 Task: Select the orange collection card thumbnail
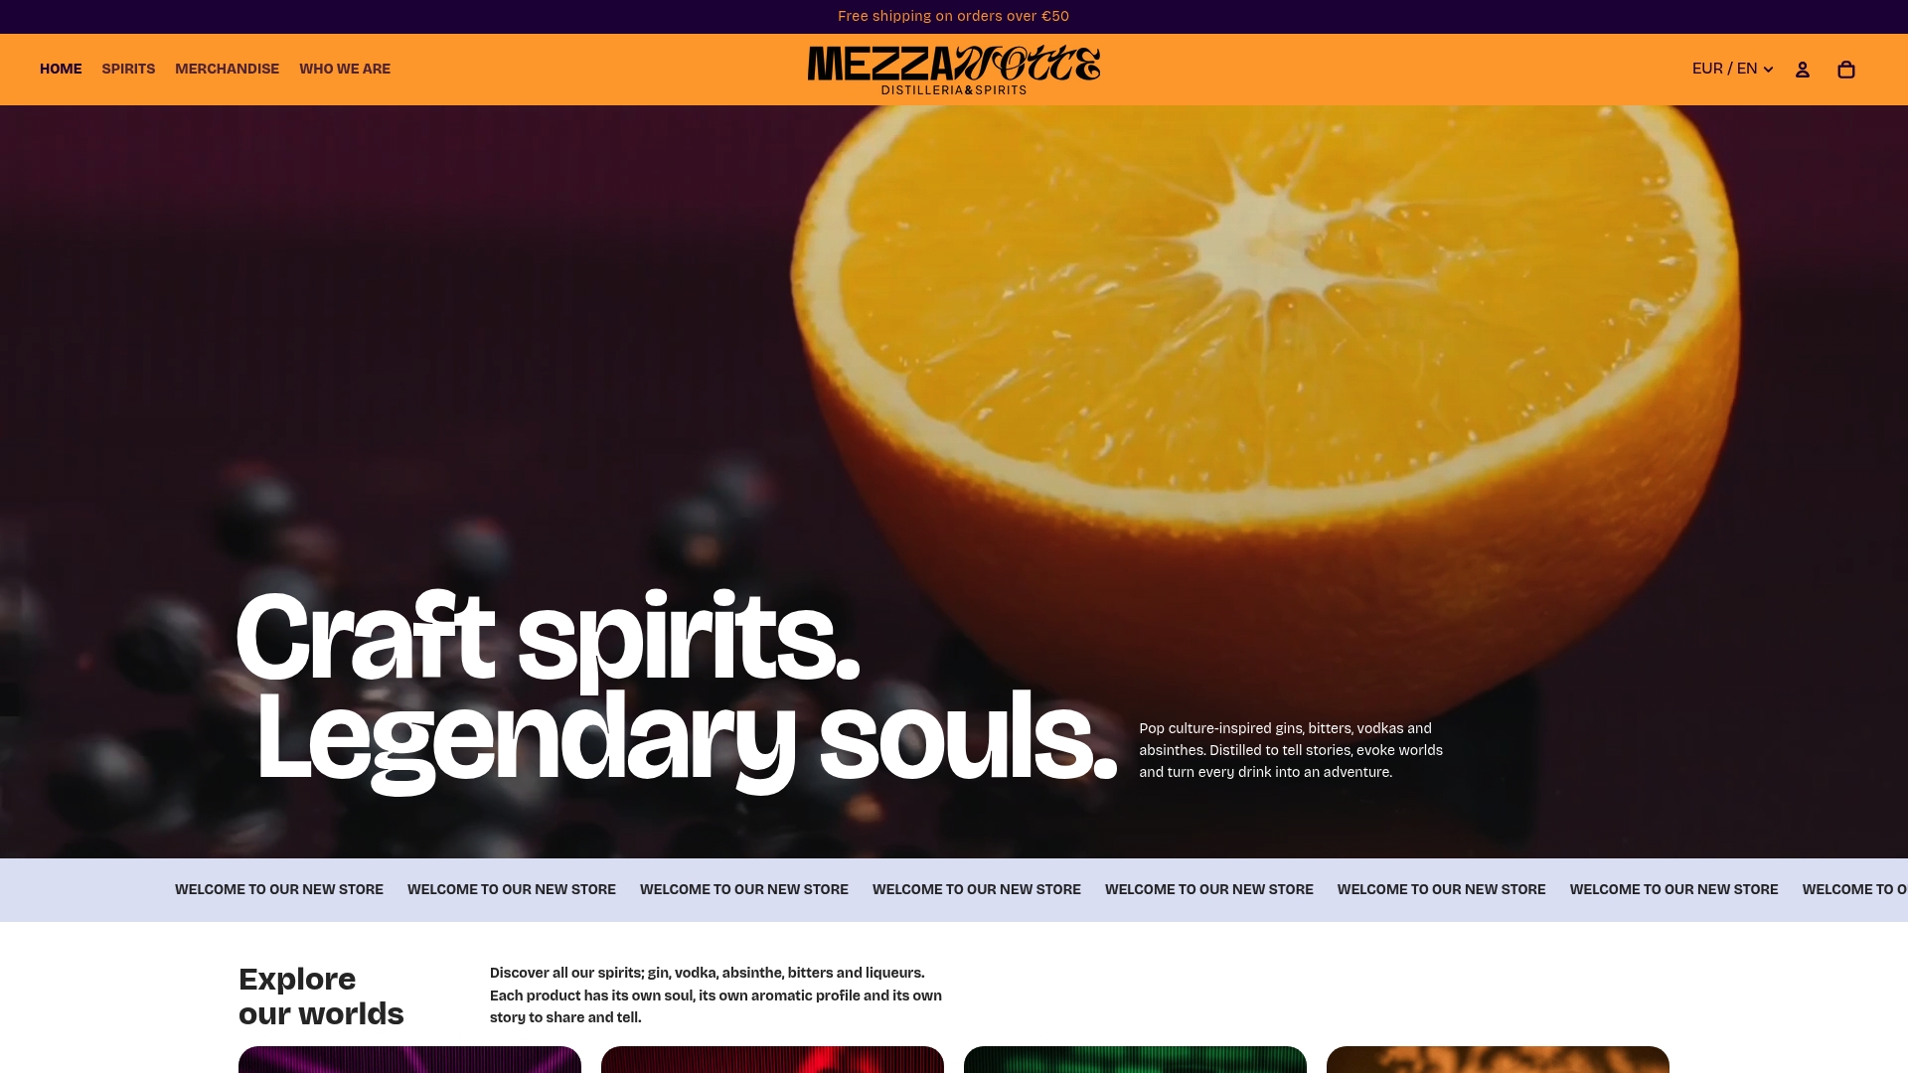click(1498, 1059)
